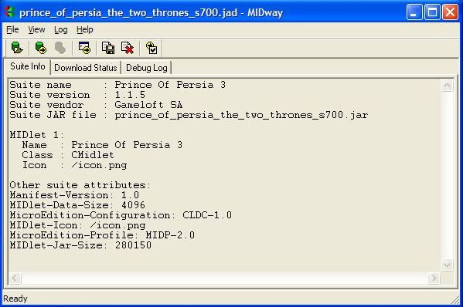Open the Log menu
This screenshot has height=307, width=463.
click(61, 29)
